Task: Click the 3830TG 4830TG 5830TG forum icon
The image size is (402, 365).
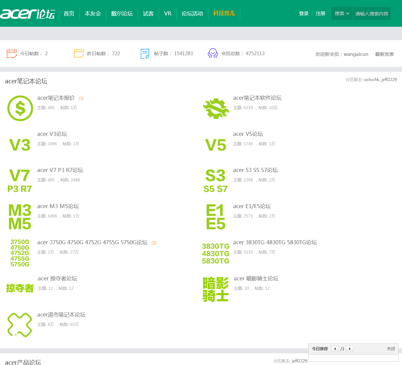Action: tap(215, 254)
